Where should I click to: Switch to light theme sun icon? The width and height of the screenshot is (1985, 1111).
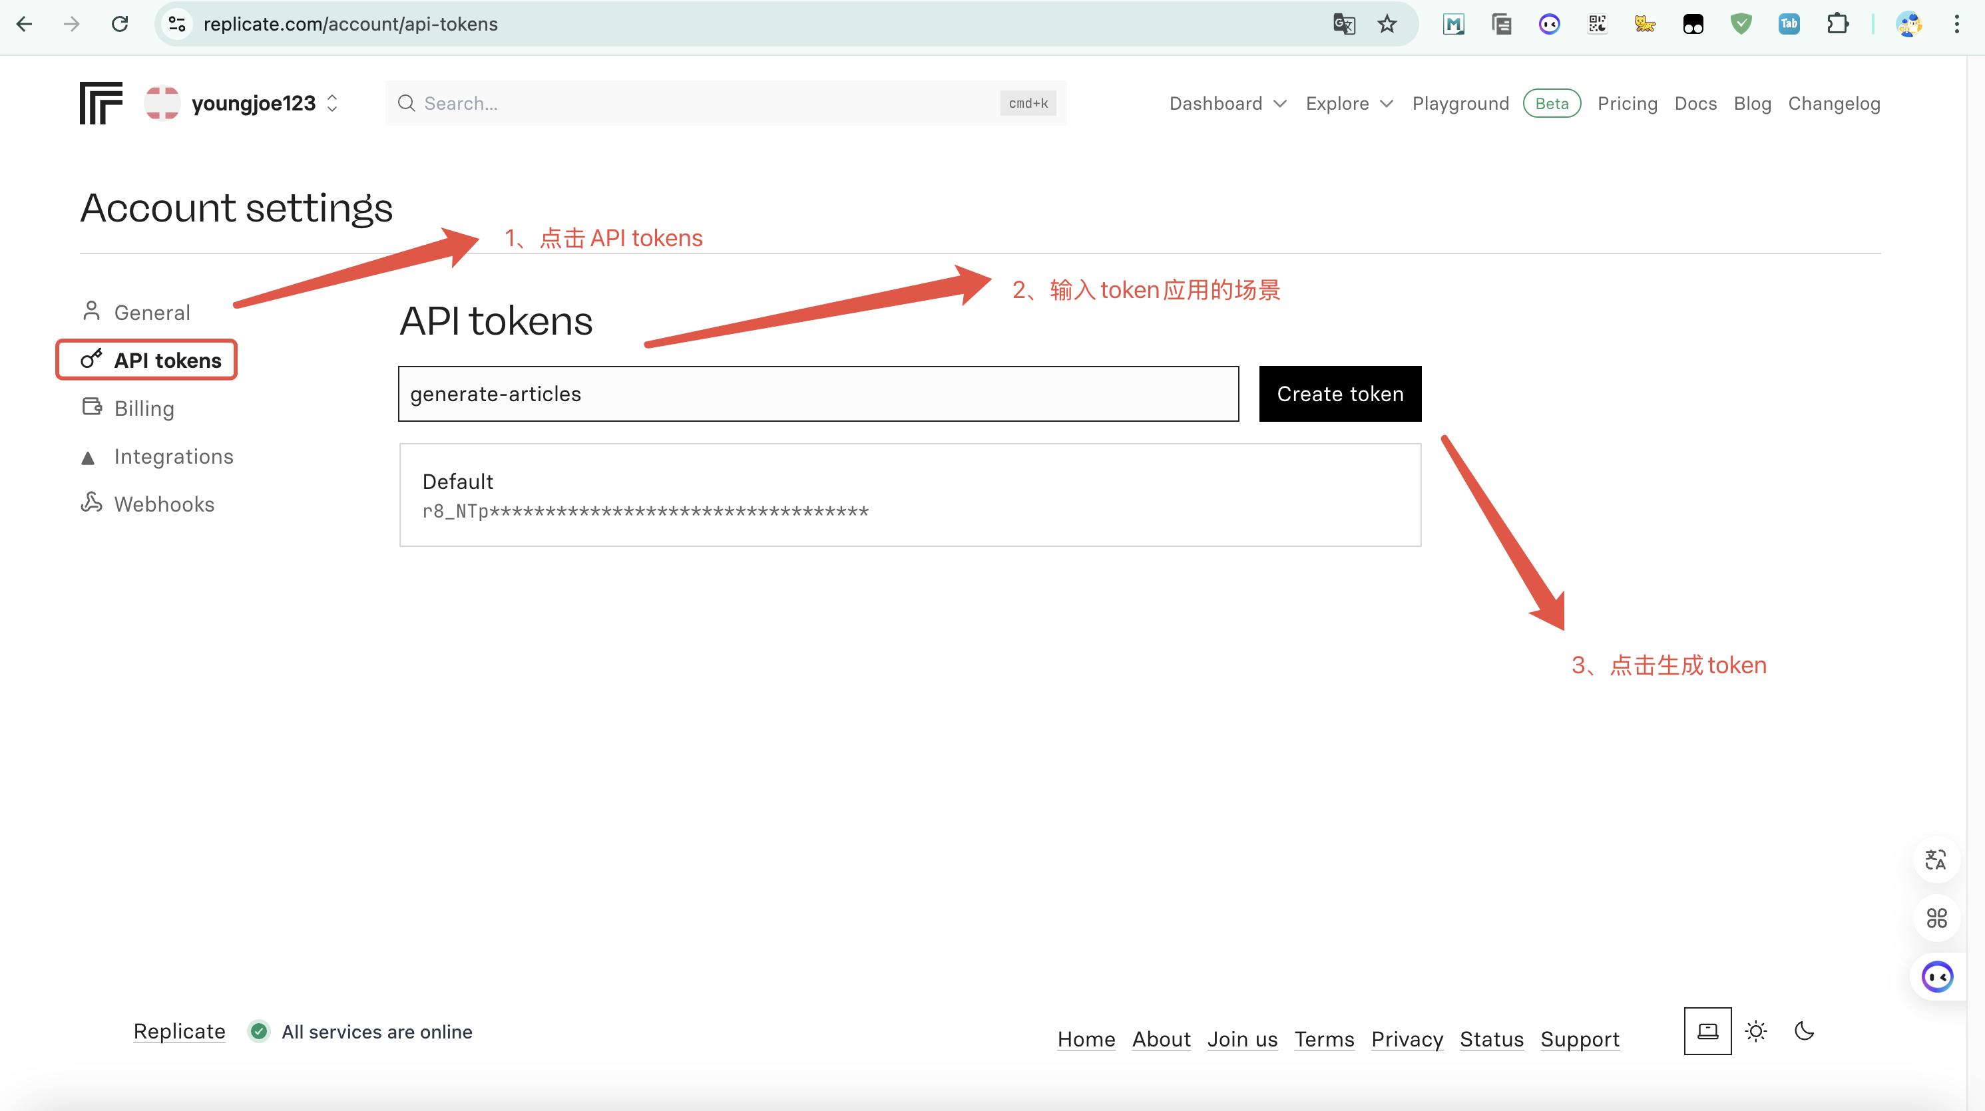pos(1756,1031)
